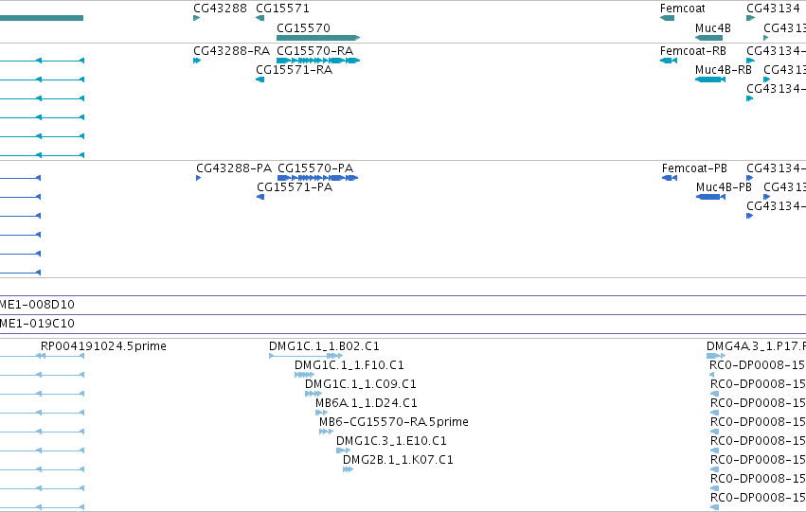Click the DMG1C.1_1.F10.C1 arrow glyph
Image resolution: width=806 pixels, height=512 pixels.
click(x=304, y=375)
